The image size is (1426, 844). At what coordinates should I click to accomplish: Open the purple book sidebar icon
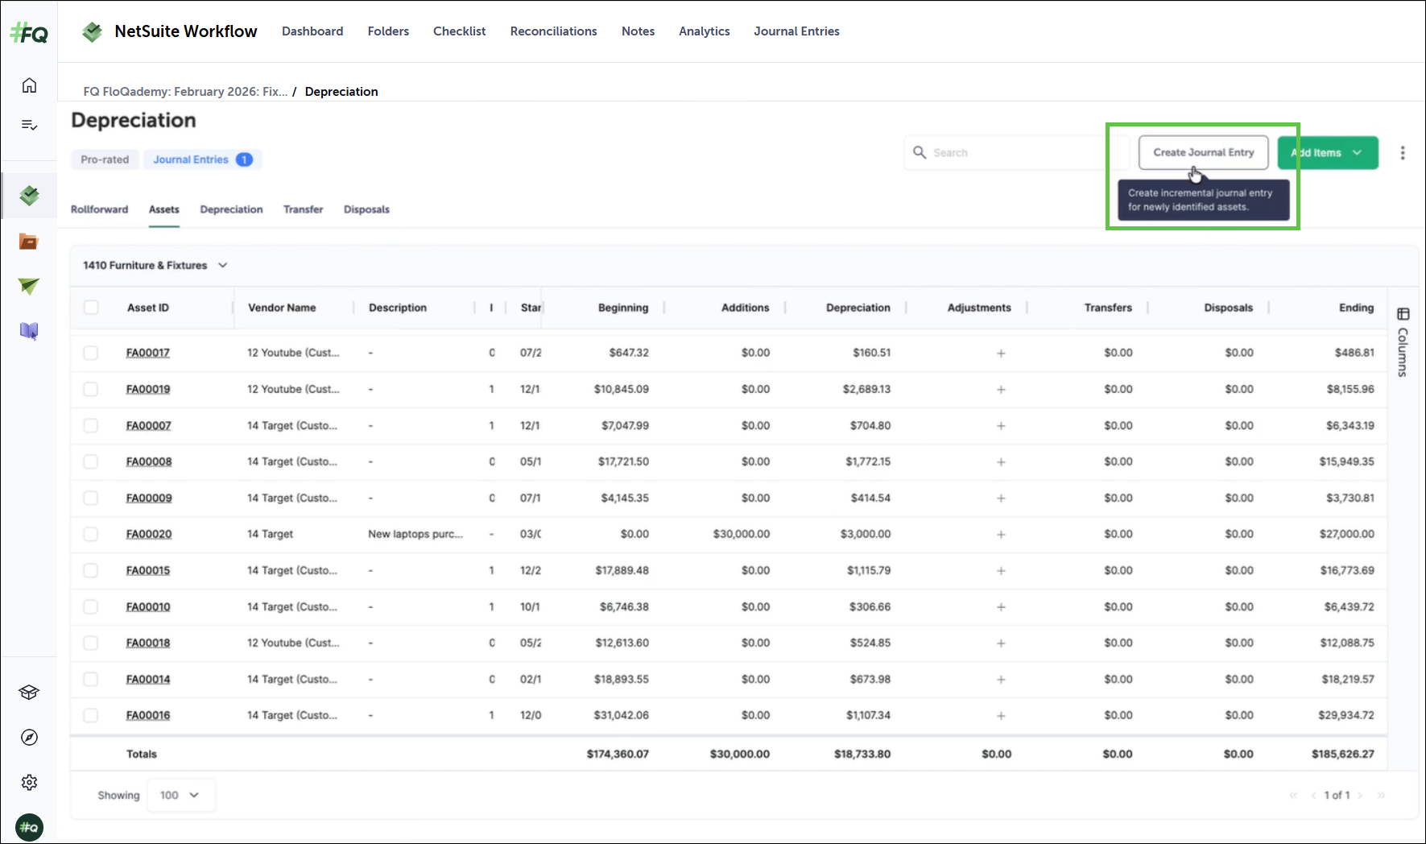coord(29,331)
